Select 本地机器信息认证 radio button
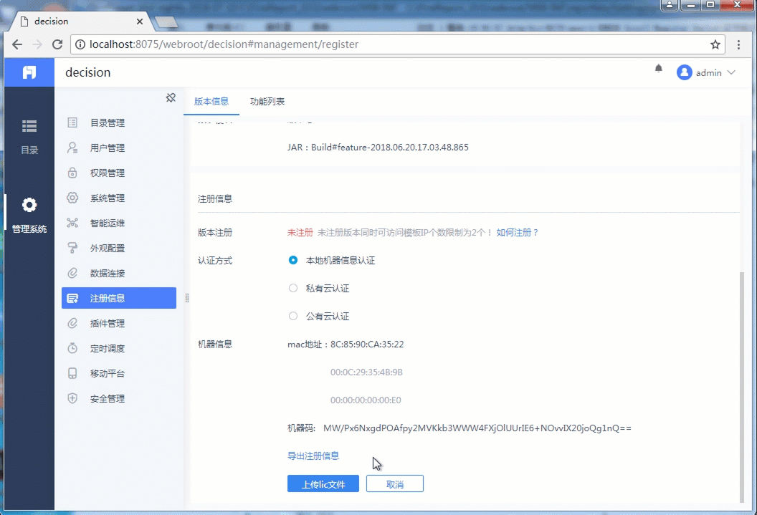757x515 pixels. [293, 260]
